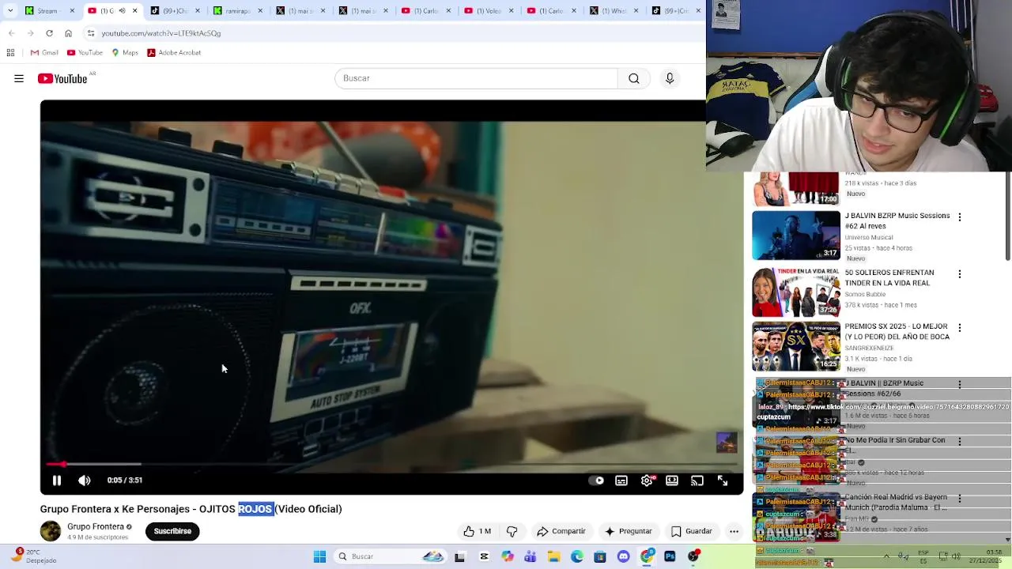Open options menu for 50 Solteros video

(960, 273)
